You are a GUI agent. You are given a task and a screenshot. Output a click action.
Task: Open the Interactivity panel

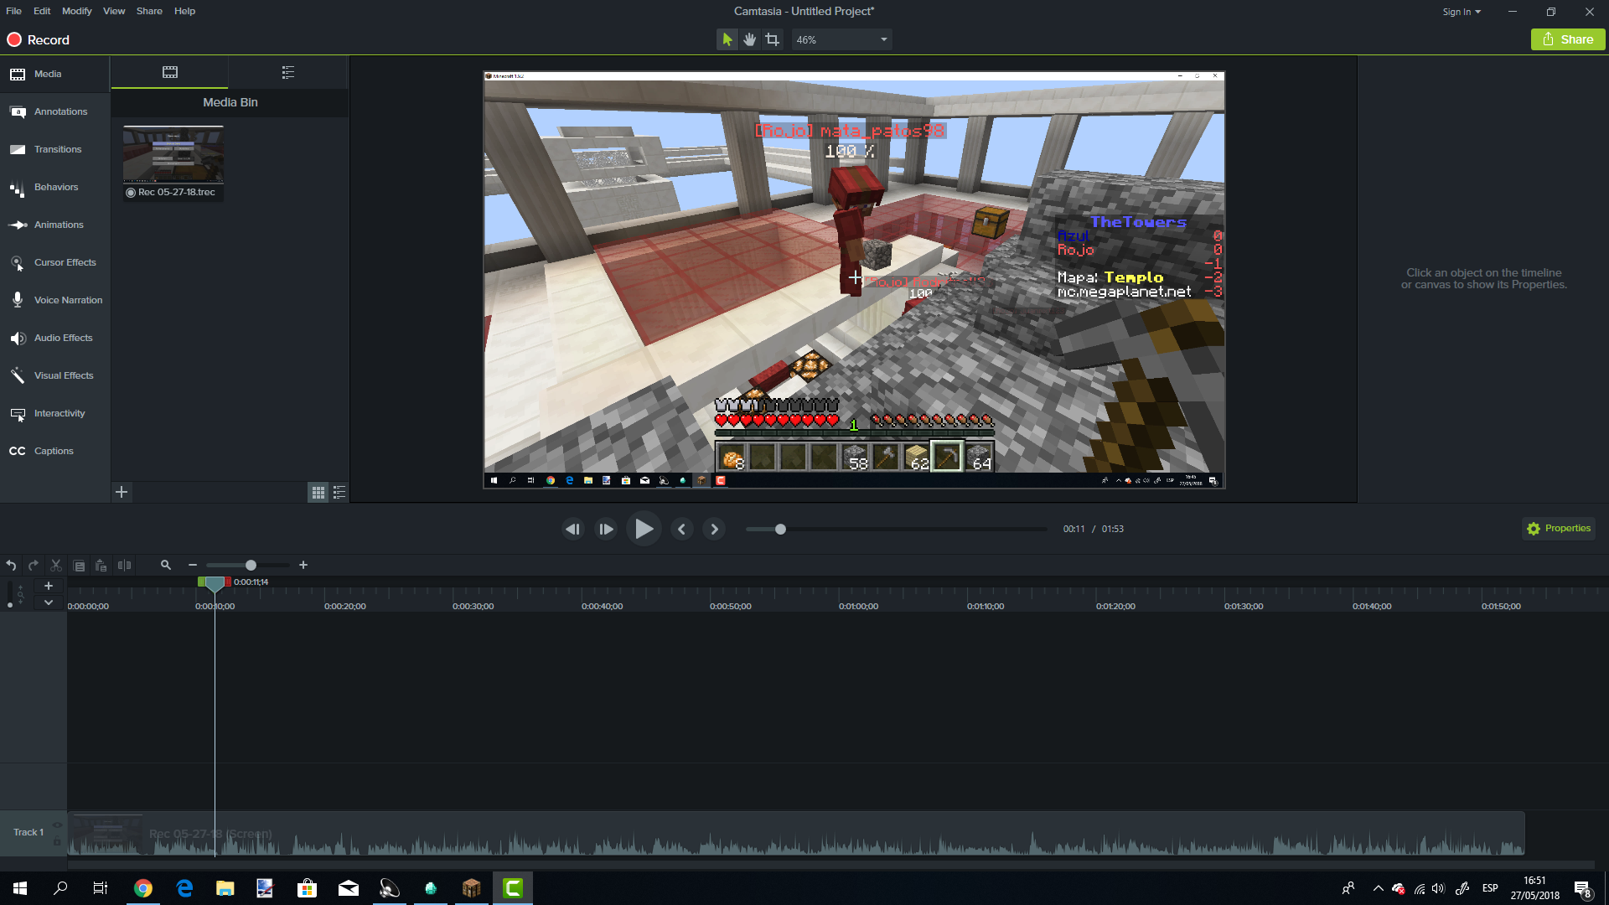coord(54,413)
